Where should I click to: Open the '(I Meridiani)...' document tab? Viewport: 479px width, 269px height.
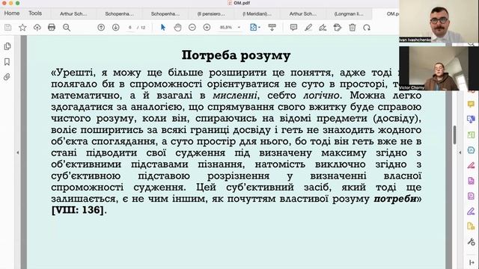click(x=257, y=14)
